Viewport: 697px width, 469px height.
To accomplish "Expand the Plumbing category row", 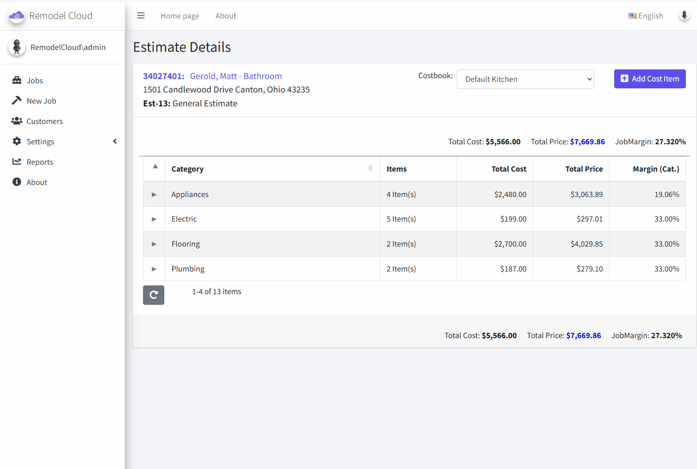I will [154, 269].
